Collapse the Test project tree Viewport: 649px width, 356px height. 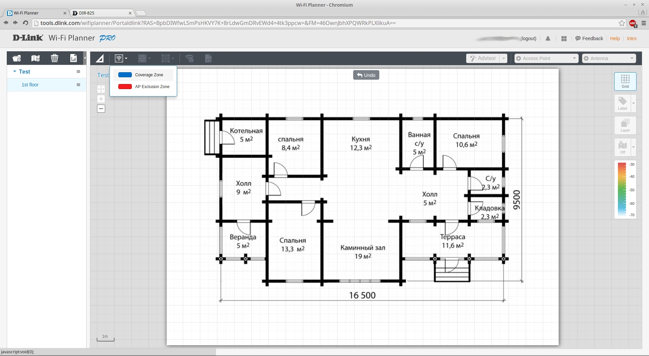coord(15,72)
